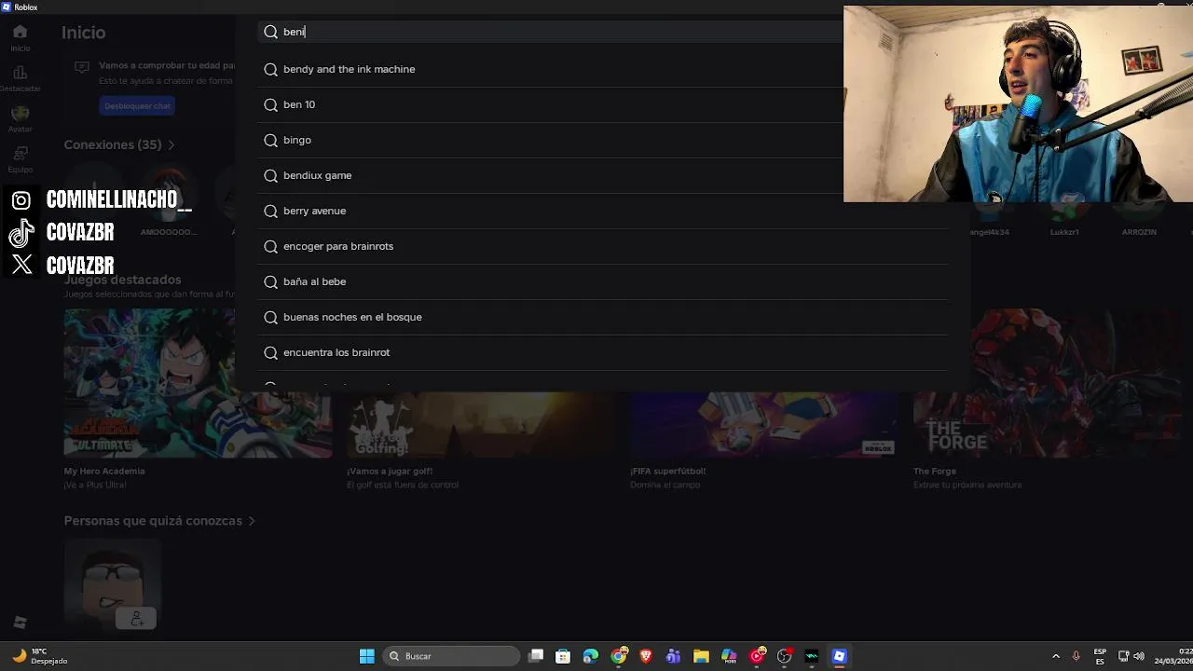Click the taskbar 'Buscar' search box
1193x671 pixels.
click(x=451, y=656)
